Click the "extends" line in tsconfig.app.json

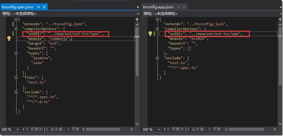(x=196, y=24)
